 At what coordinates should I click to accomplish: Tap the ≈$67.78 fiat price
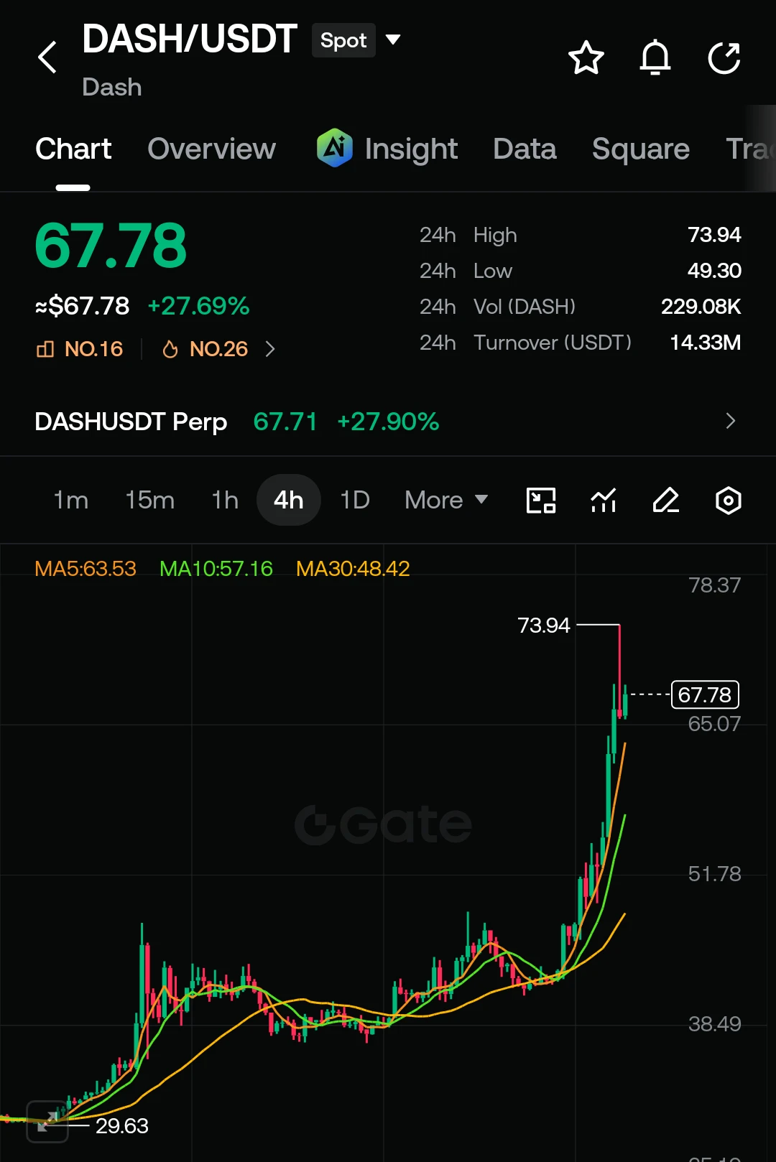pyautogui.click(x=82, y=306)
